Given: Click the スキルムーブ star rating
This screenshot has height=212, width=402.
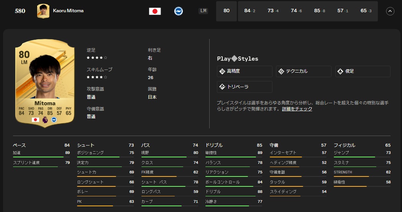Looking at the screenshot, I should click(x=97, y=77).
